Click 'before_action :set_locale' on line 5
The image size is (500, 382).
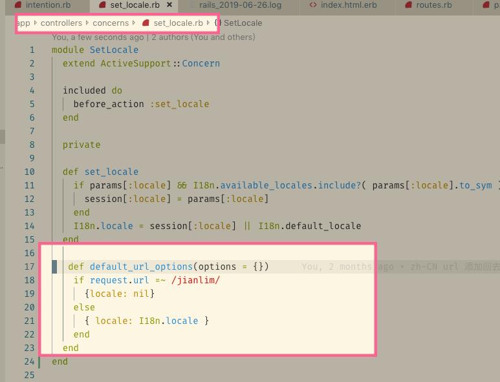tap(141, 105)
